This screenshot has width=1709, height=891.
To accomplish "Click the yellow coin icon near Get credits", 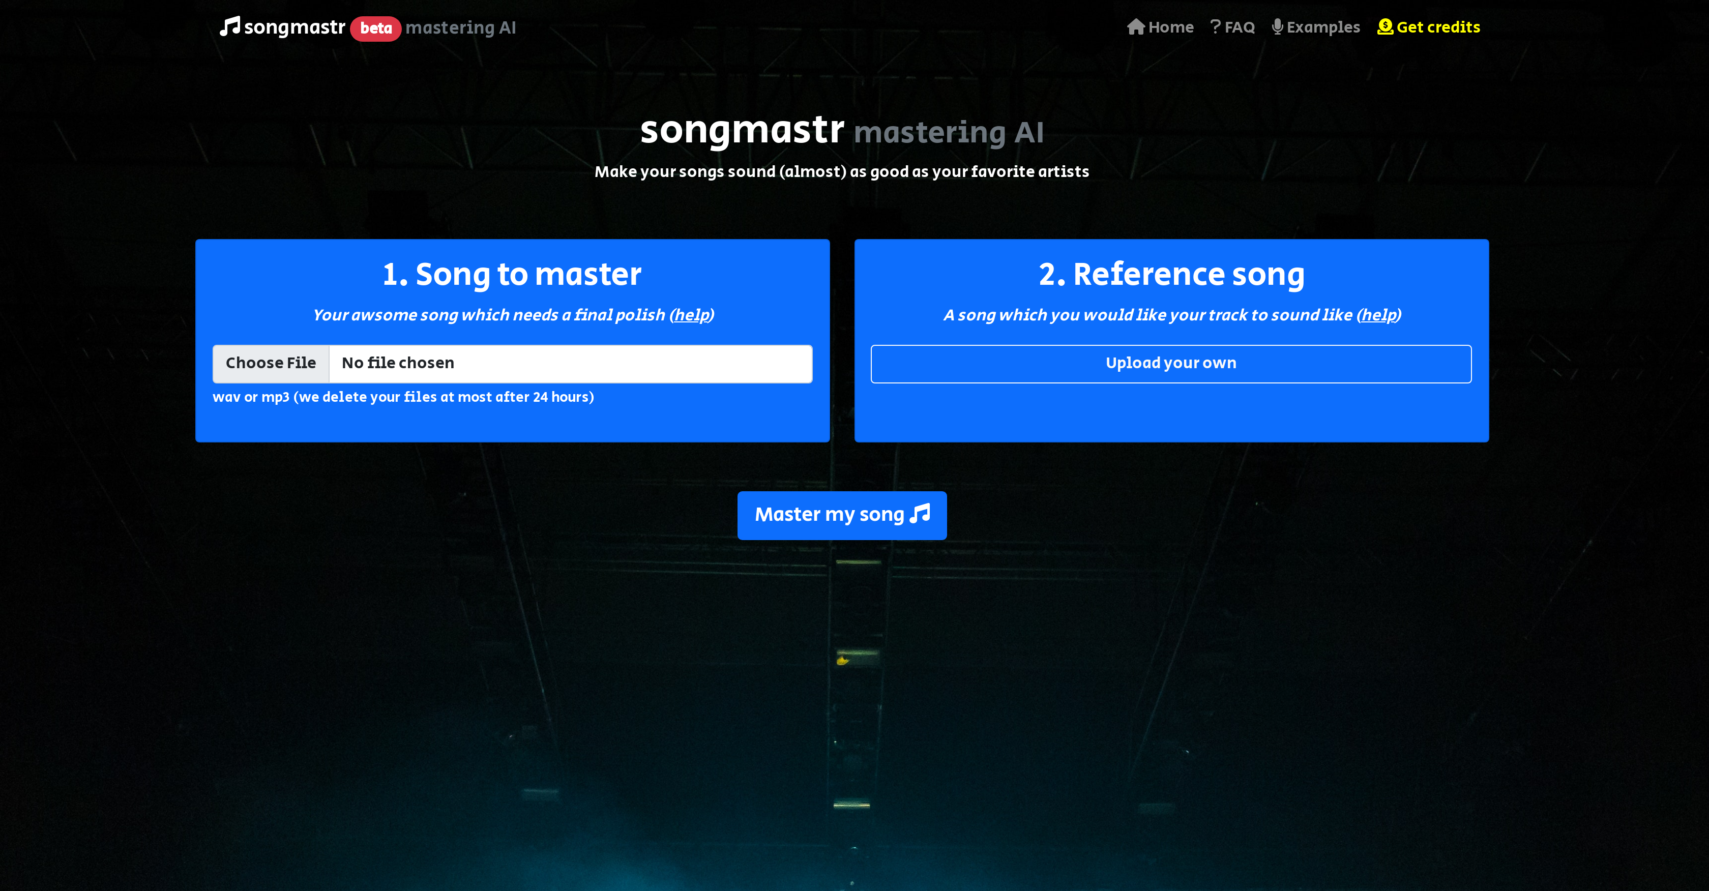I will 1385,26.
